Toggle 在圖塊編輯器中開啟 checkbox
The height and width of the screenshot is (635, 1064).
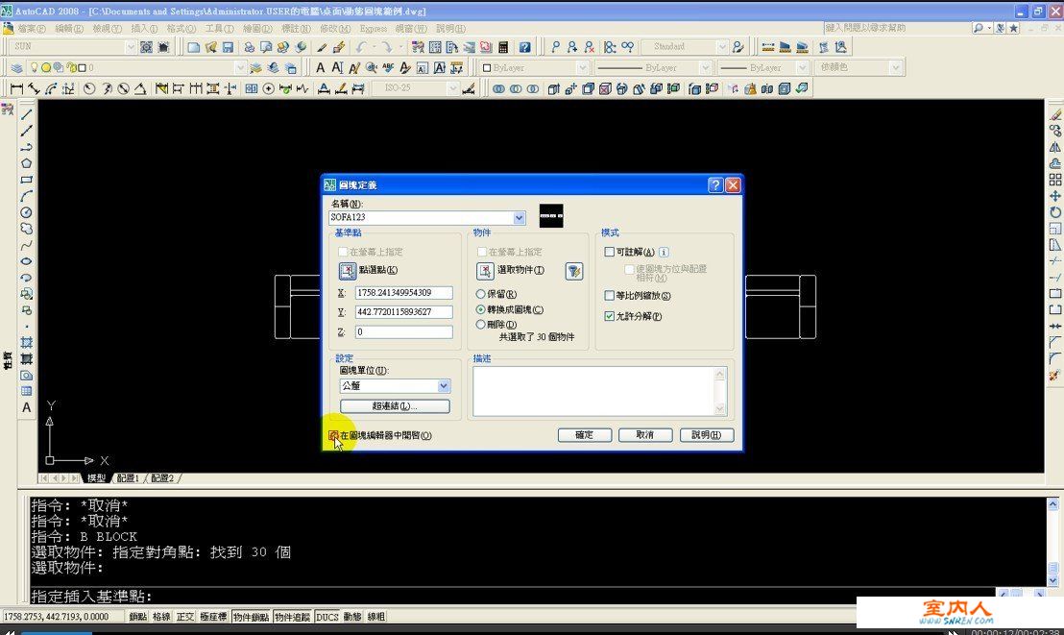tap(333, 435)
